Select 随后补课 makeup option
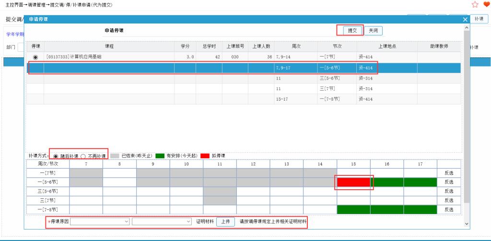Image resolution: width=491 pixels, height=241 pixels. pos(56,156)
